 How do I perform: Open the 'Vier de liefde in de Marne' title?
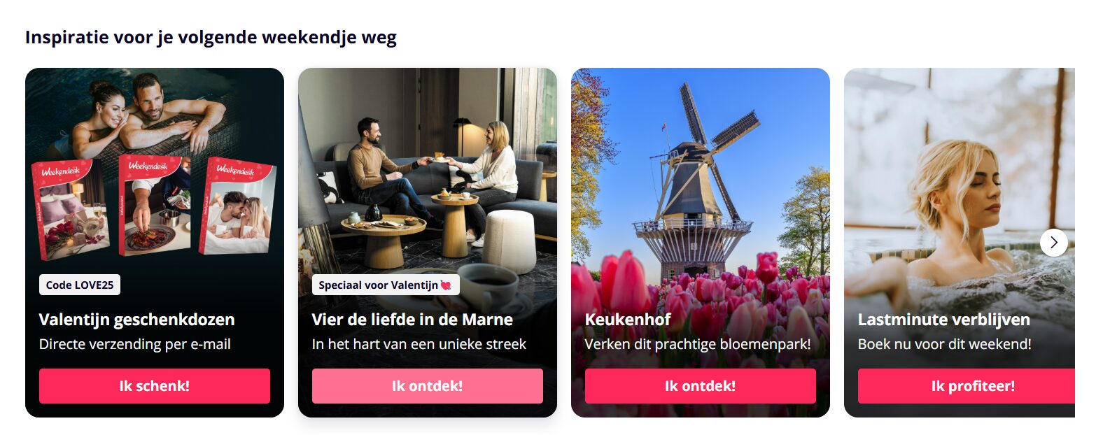point(412,320)
